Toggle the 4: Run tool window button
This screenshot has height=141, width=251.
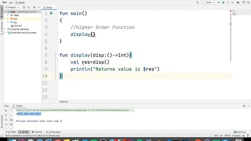coord(24,132)
